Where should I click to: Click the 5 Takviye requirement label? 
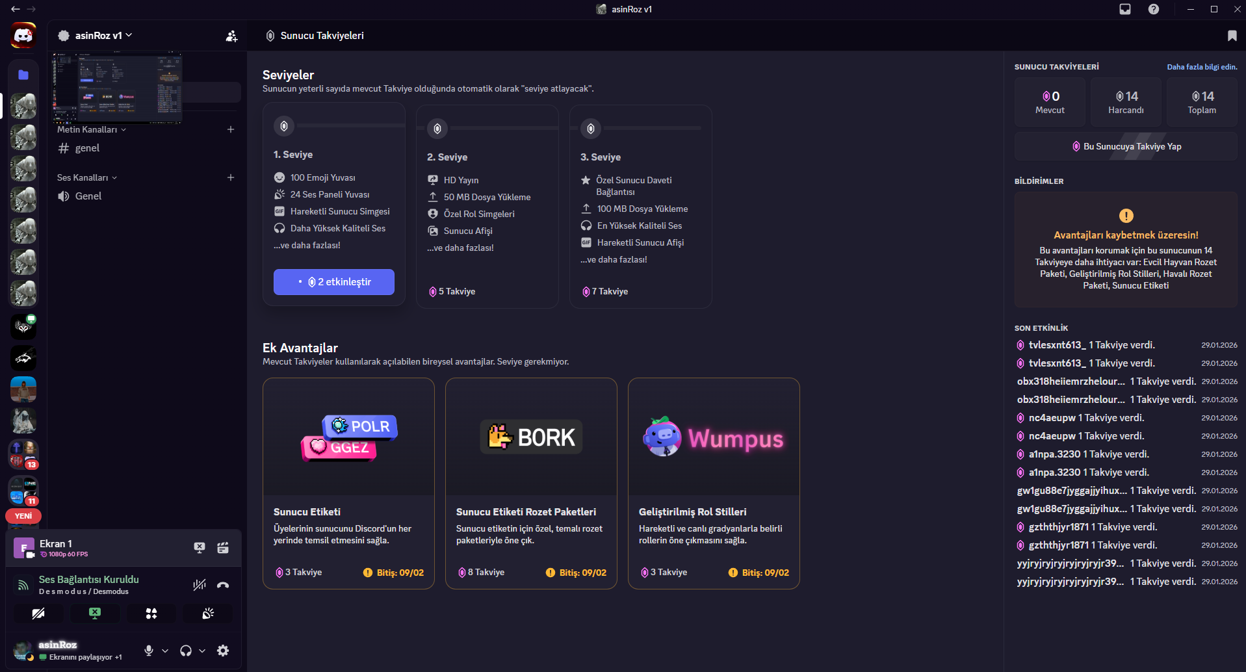pyautogui.click(x=452, y=292)
